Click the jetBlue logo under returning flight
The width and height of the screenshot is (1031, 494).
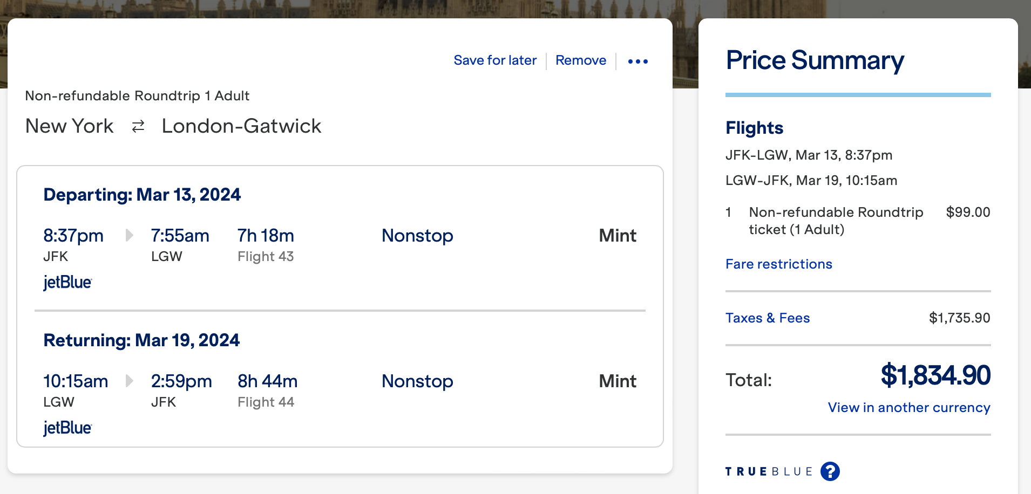click(67, 428)
